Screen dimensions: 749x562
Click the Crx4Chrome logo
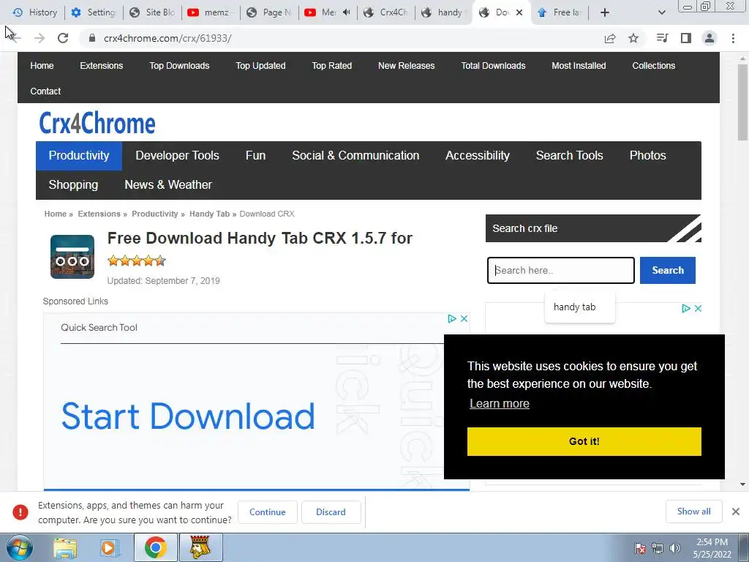[97, 123]
